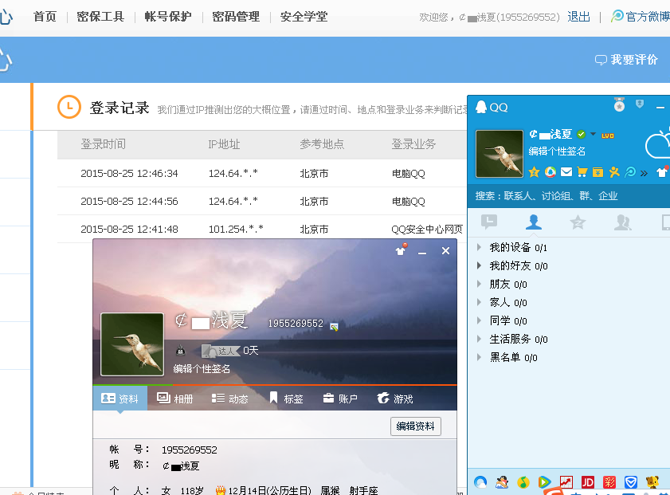Screen dimensions: 670x495
Task: Open 相册 tab in profile window
Action: [174, 399]
